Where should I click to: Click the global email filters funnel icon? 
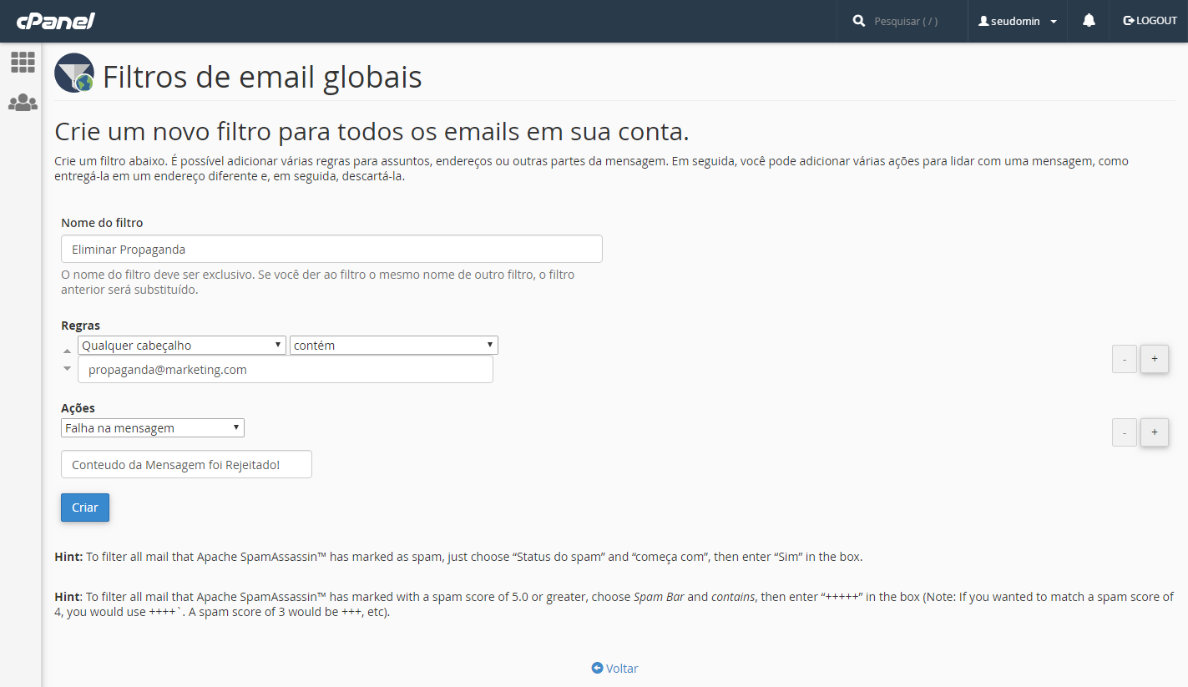(74, 73)
